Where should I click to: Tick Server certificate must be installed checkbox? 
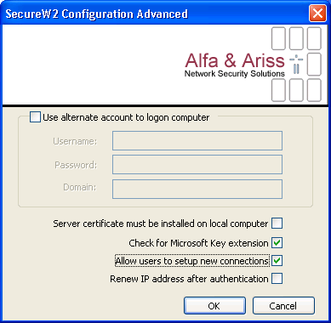277,224
